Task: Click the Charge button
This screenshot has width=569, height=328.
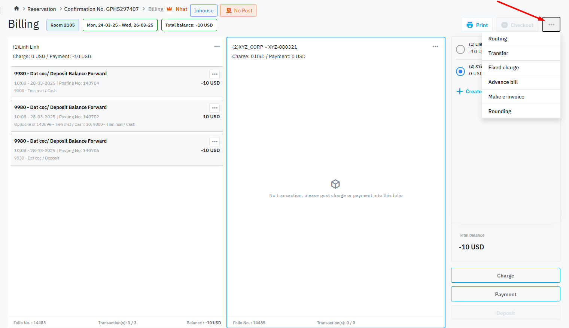Action: (505, 276)
